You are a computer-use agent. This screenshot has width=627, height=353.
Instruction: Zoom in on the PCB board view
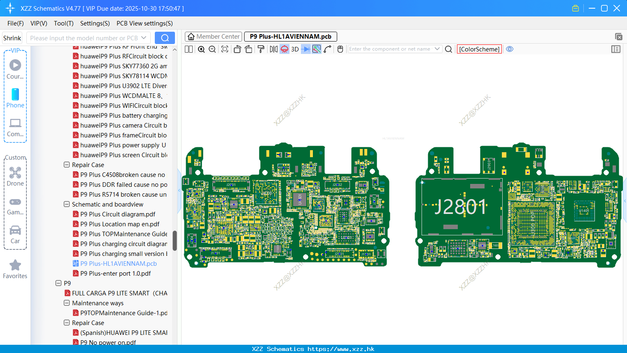[x=201, y=49]
